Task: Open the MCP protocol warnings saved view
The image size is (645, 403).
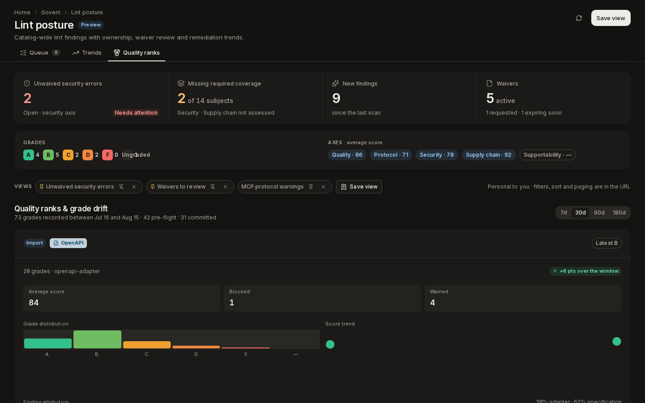Action: (272, 187)
